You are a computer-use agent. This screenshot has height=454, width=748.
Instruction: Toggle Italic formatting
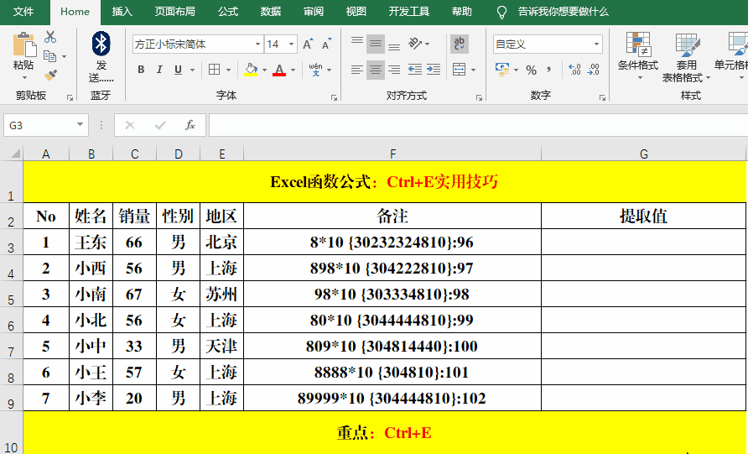click(x=159, y=70)
